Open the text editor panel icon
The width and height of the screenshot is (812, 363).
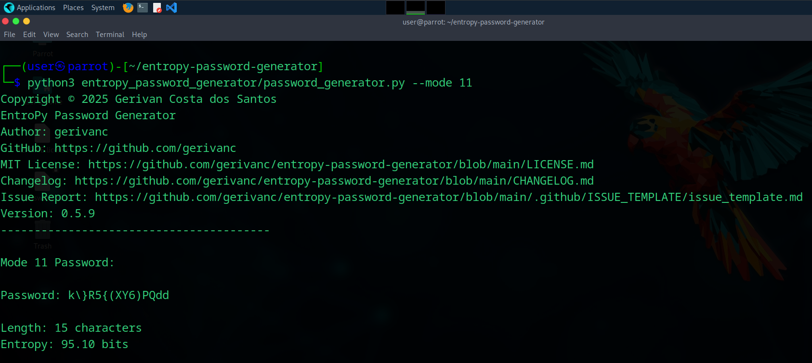coord(157,7)
